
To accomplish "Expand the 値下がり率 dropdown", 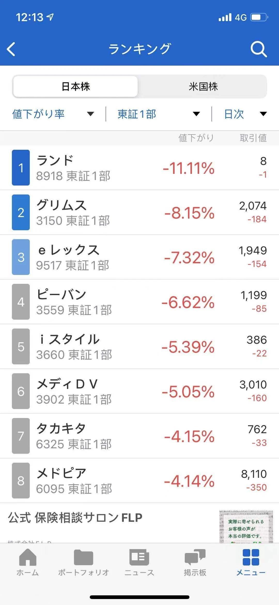I will (53, 114).
